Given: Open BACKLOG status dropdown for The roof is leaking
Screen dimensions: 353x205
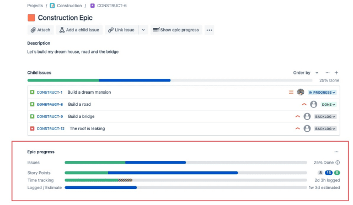Looking at the screenshot, I should pos(325,129).
